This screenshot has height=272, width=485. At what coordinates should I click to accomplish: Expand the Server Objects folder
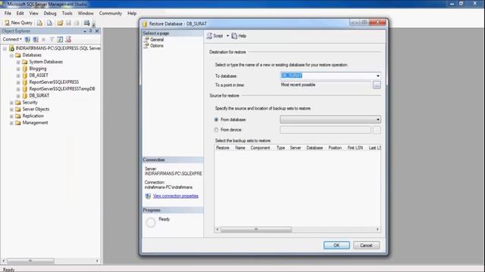click(11, 110)
